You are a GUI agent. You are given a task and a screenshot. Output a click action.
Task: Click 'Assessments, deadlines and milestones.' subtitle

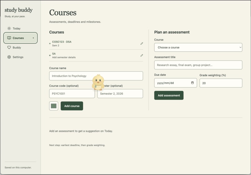(75, 22)
